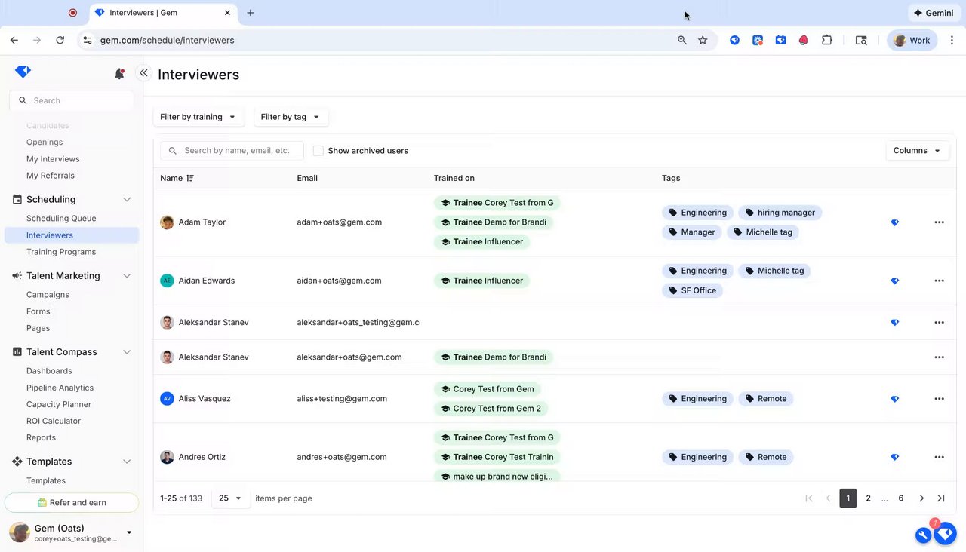Image resolution: width=966 pixels, height=552 pixels.
Task: Open more options for aleksandar+oats@gem.com row
Action: click(x=940, y=357)
